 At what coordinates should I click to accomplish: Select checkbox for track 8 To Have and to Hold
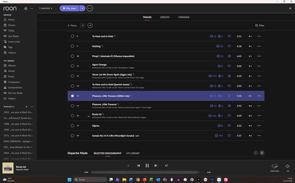coord(72,36)
